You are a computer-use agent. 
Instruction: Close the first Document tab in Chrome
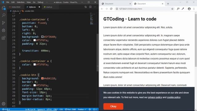[x=130, y=4]
